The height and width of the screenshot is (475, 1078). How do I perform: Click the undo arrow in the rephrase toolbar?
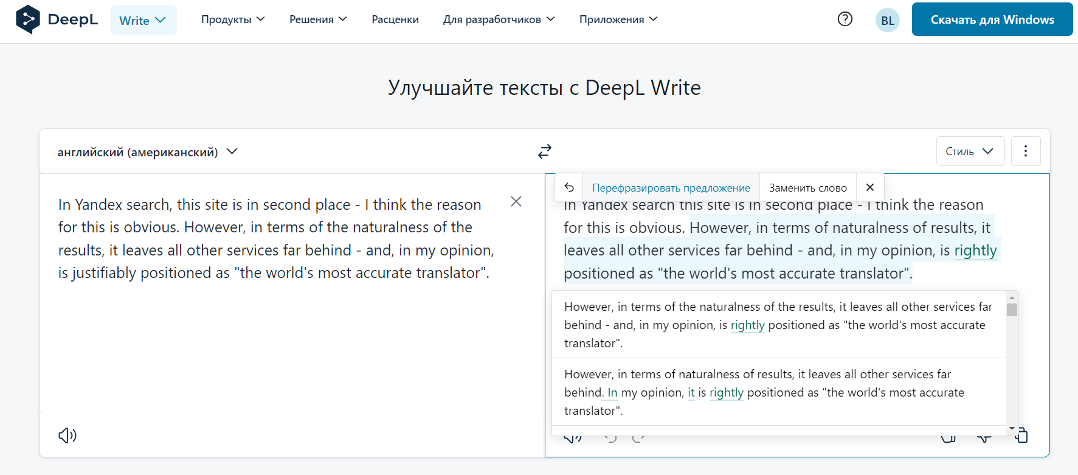tap(569, 187)
